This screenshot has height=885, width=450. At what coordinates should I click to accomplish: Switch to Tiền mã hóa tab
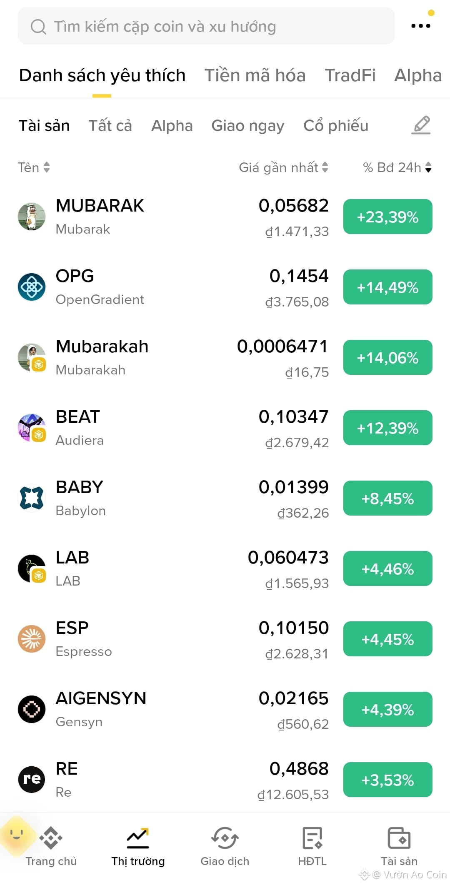pyautogui.click(x=255, y=75)
